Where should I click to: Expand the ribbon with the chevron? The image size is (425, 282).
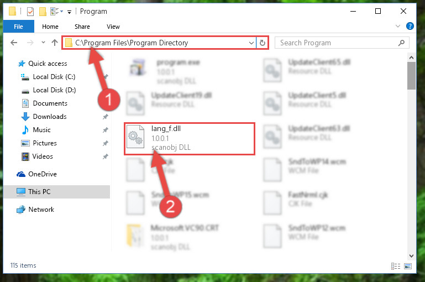point(397,26)
